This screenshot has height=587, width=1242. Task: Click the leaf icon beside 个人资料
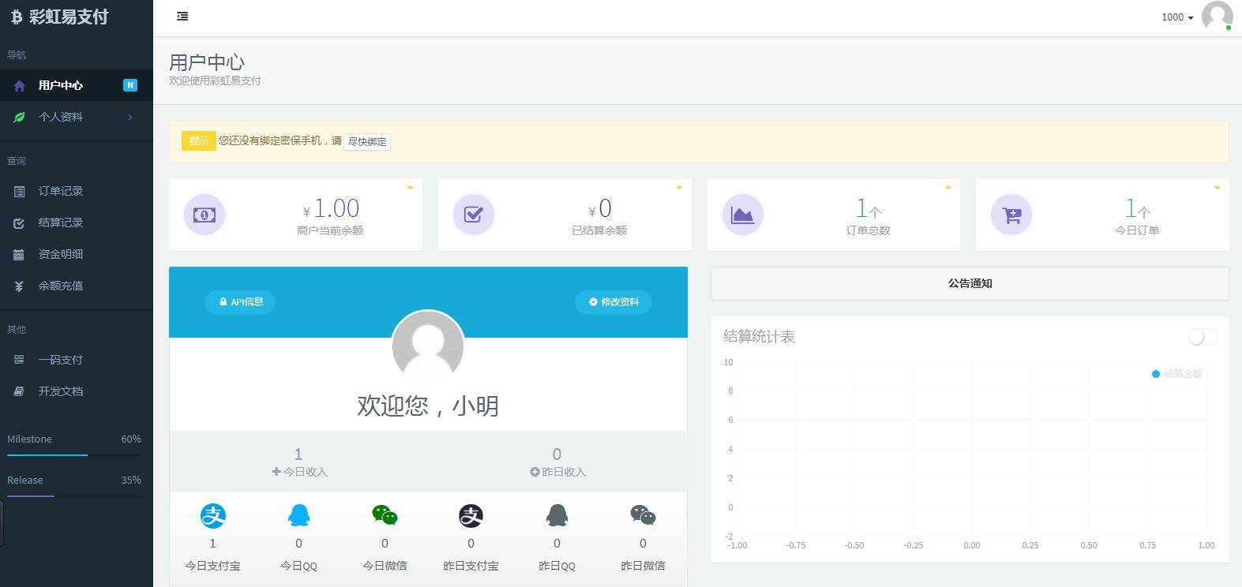tap(20, 117)
